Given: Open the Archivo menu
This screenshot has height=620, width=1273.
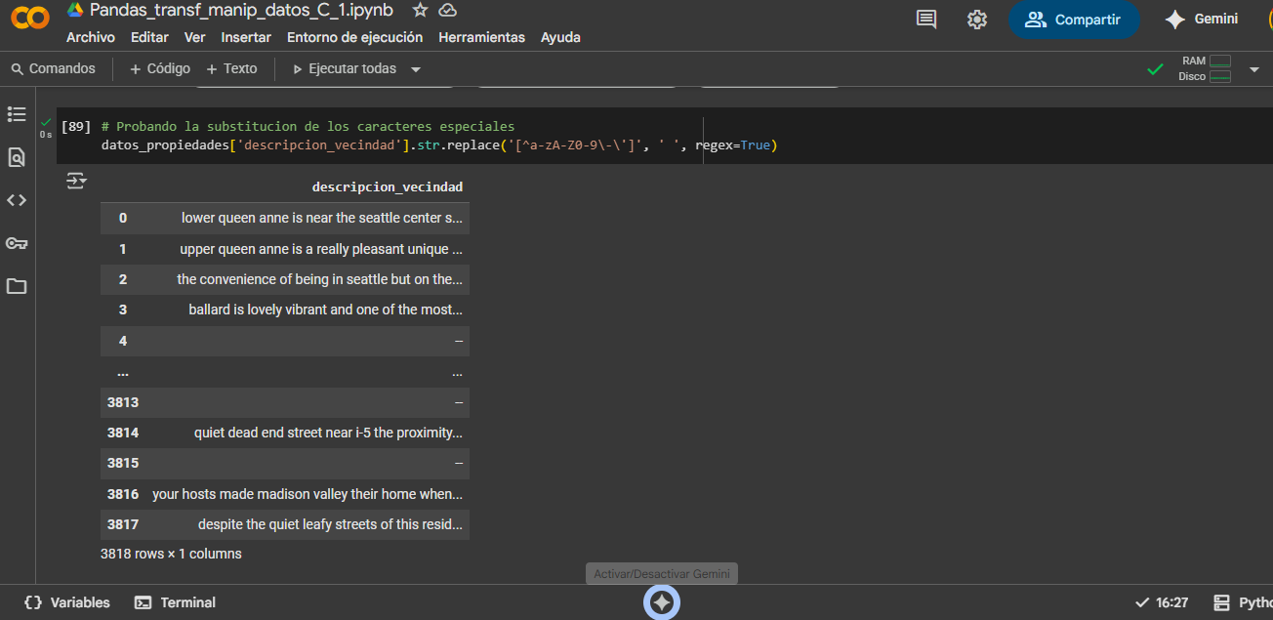Looking at the screenshot, I should 91,37.
